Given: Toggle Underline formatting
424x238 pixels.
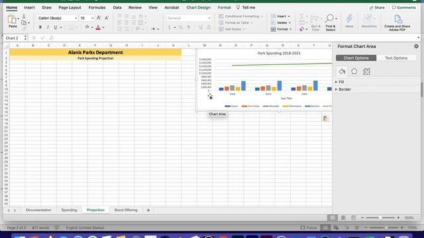Looking at the screenshot, I should (56, 27).
